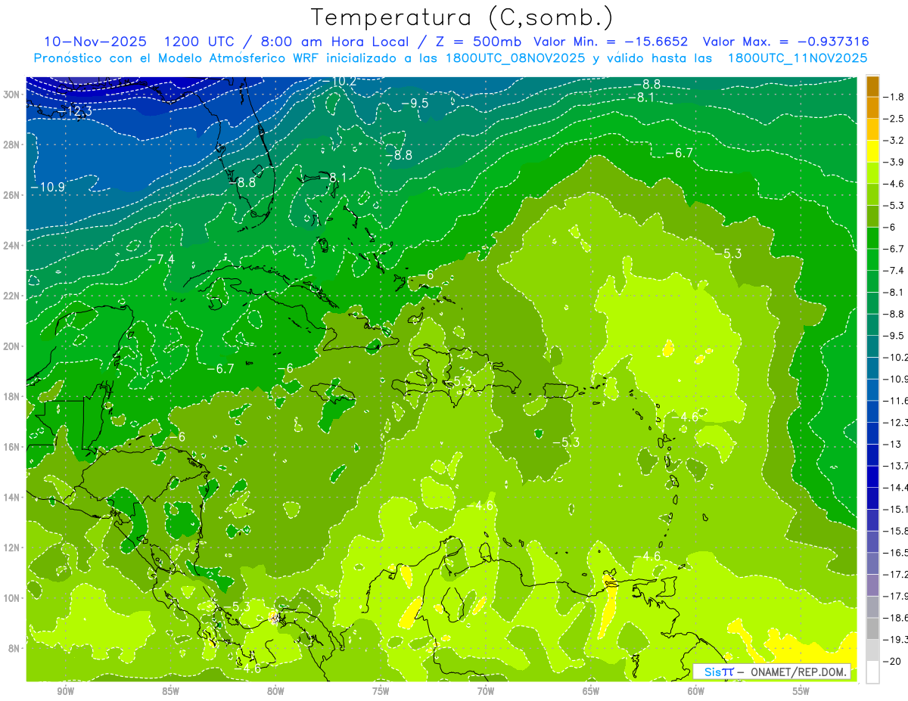Click the "26N" latitude axis label
The width and height of the screenshot is (908, 701).
pyautogui.click(x=11, y=194)
